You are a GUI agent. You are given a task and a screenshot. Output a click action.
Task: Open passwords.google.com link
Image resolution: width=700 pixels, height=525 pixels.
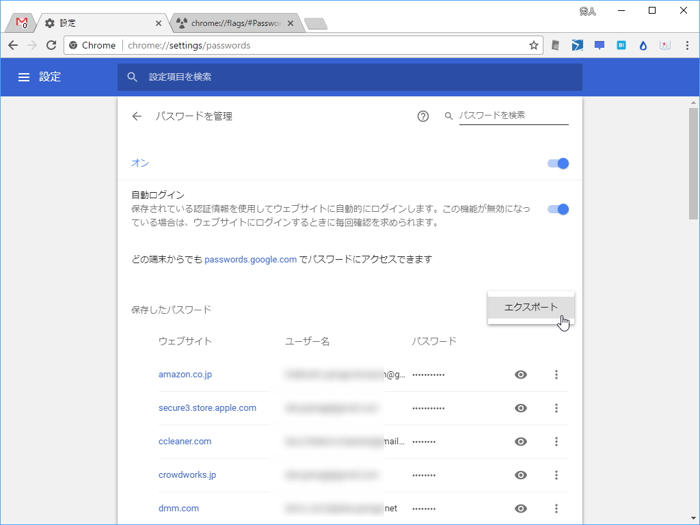[250, 259]
